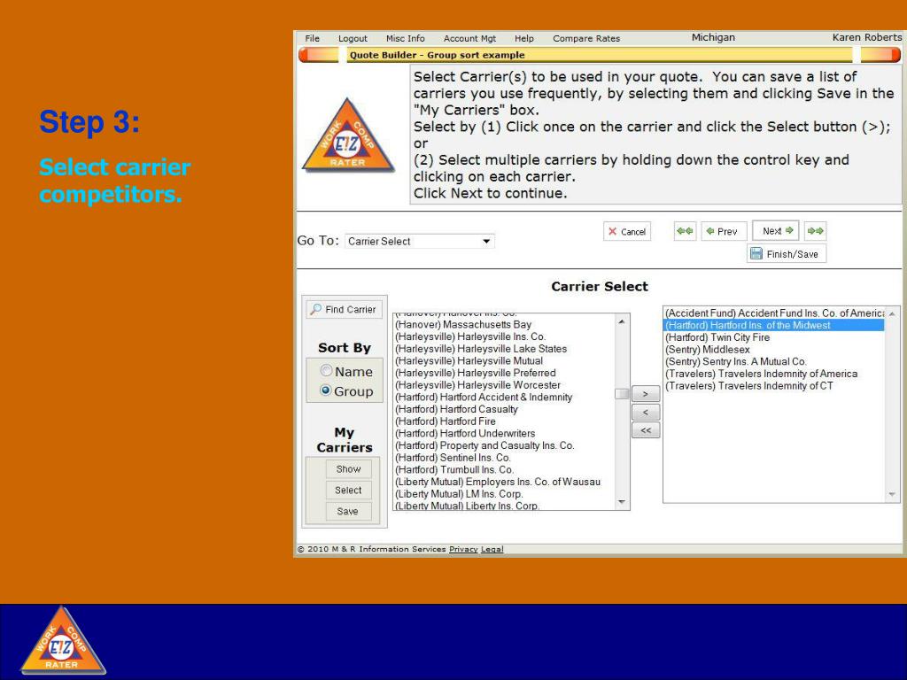Click the Show button under My Carriers
907x680 pixels.
point(348,469)
